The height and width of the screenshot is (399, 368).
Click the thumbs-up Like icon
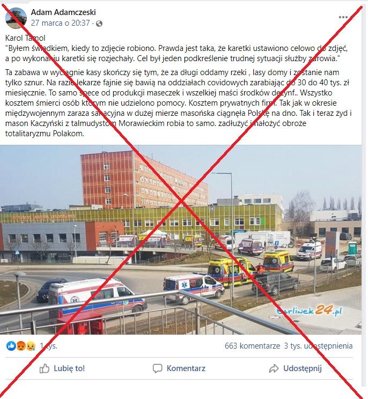(x=45, y=368)
